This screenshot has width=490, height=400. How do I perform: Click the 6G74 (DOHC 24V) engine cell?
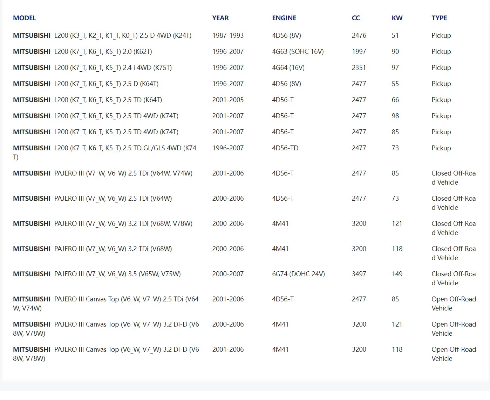click(x=299, y=274)
